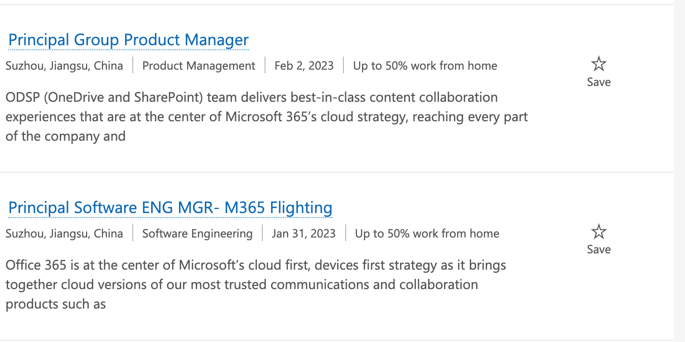Click work from home text for Product Manager
Screen dimensions: 685x342
pyautogui.click(x=425, y=66)
